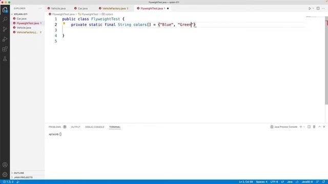The height and width of the screenshot is (184, 328).
Task: Open the Explorer view in activity bar
Action: pos(5,10)
